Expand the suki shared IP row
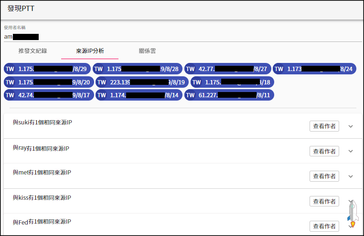This screenshot has height=236, width=364. tap(351, 126)
